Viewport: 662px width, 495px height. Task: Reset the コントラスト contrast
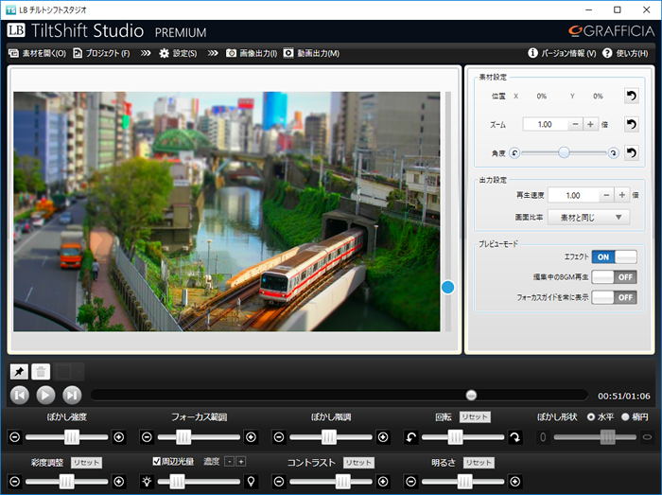[358, 463]
